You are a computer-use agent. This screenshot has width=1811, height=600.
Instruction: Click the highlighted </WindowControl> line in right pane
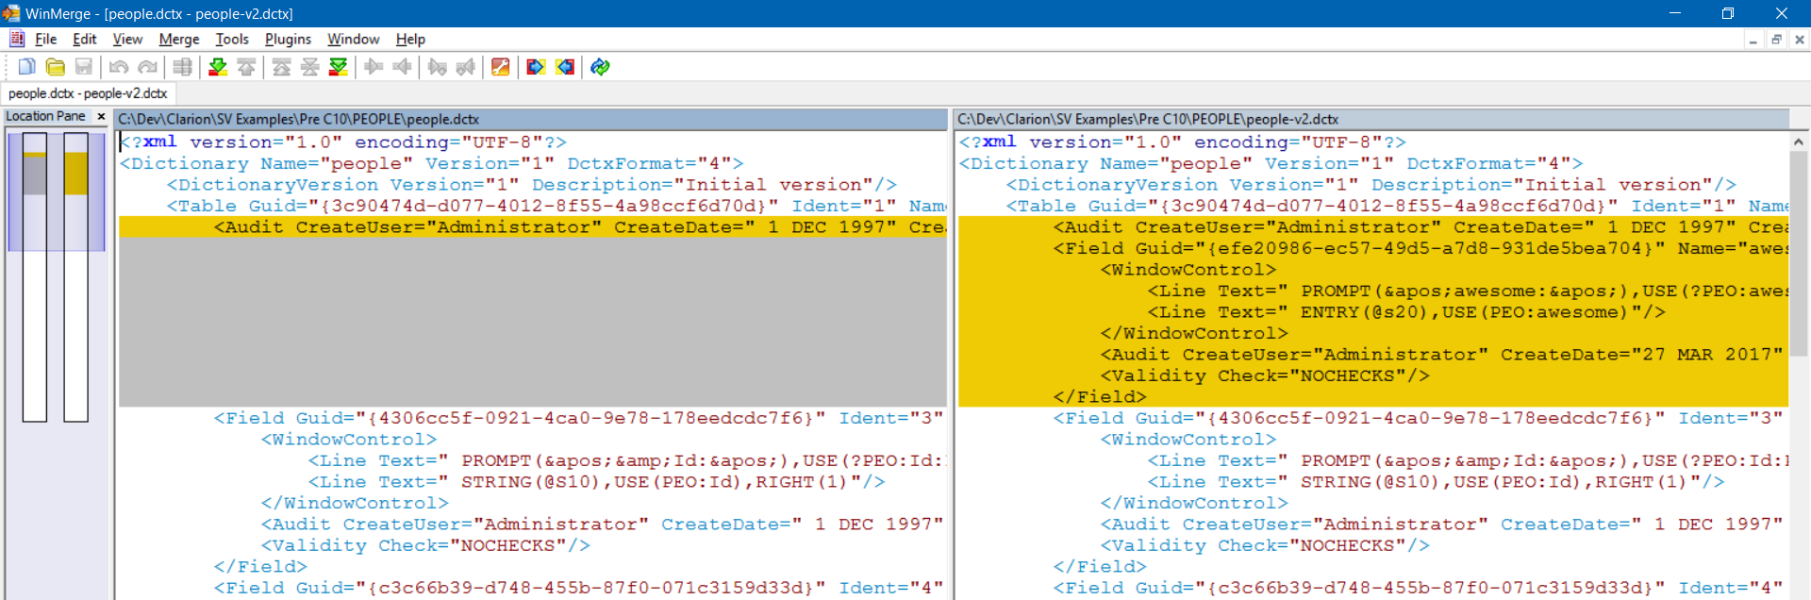pyautogui.click(x=1373, y=333)
